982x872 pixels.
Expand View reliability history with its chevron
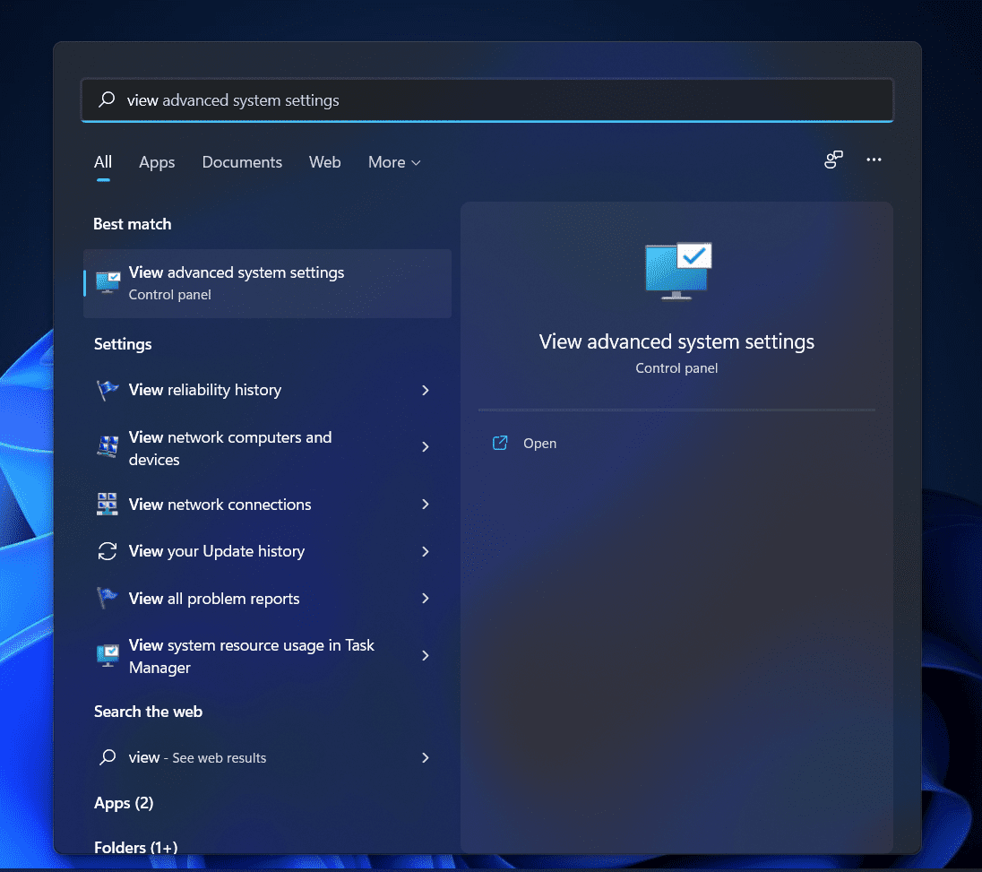(426, 390)
